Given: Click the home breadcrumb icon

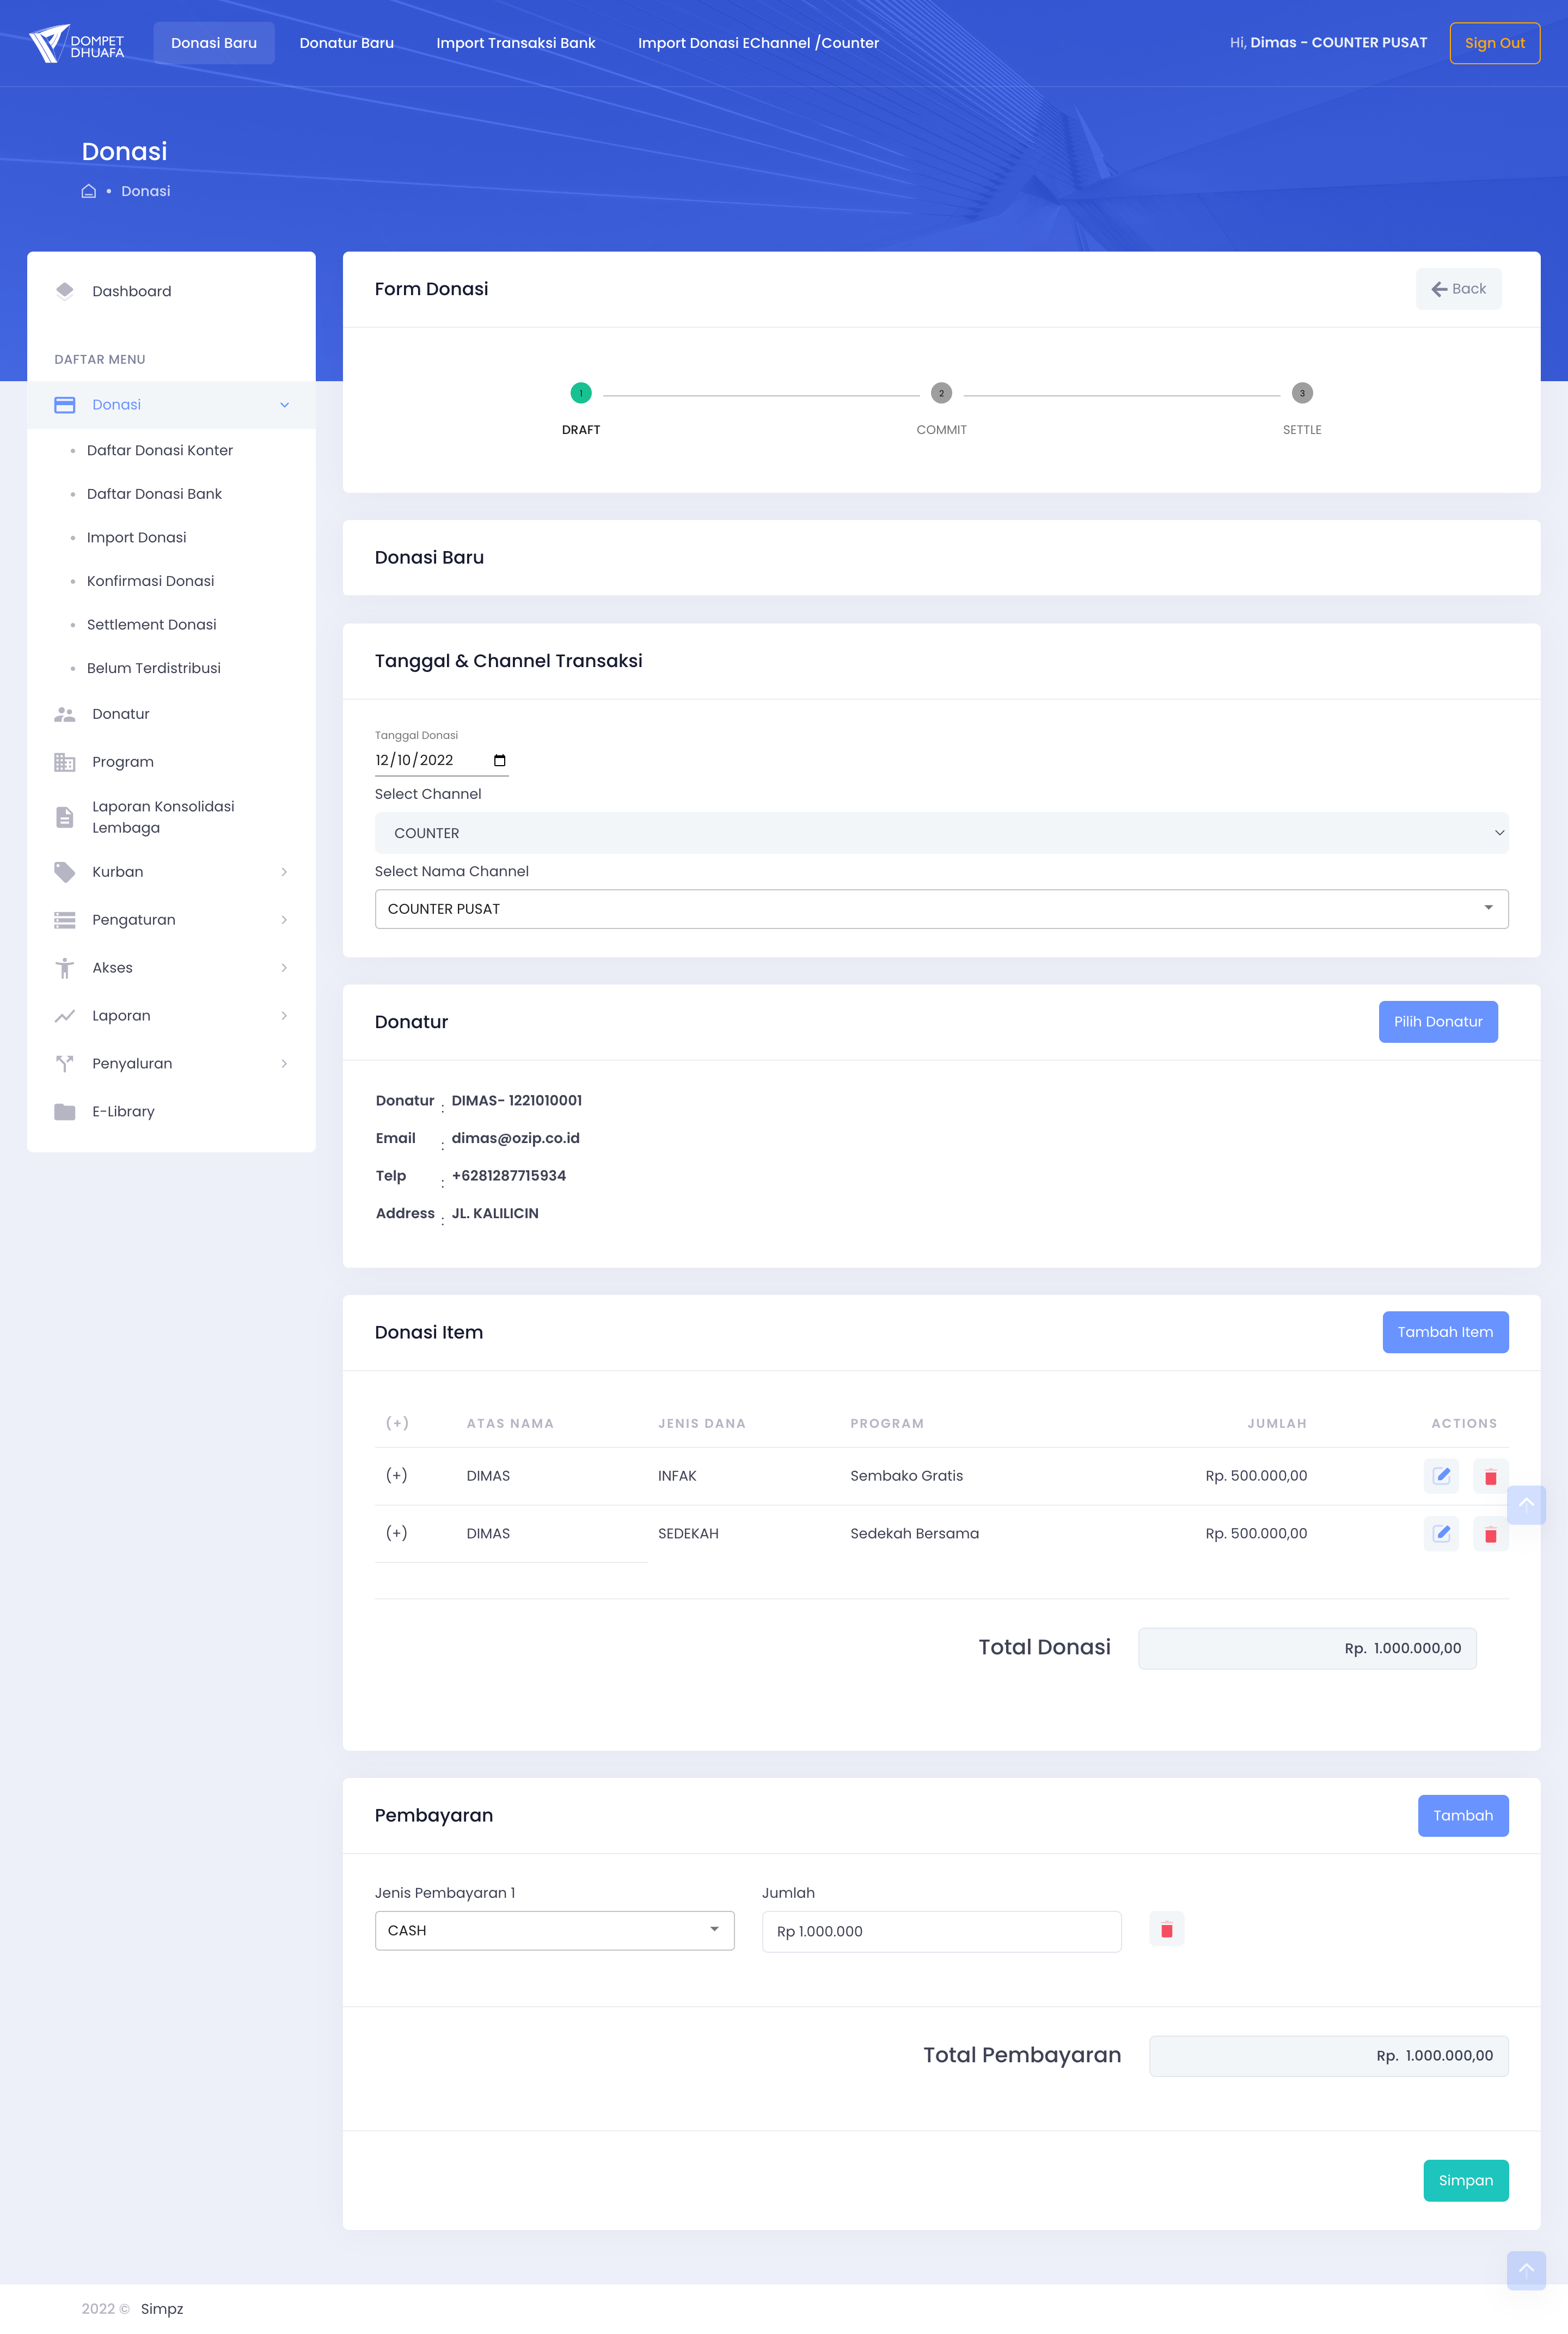Looking at the screenshot, I should tap(89, 191).
